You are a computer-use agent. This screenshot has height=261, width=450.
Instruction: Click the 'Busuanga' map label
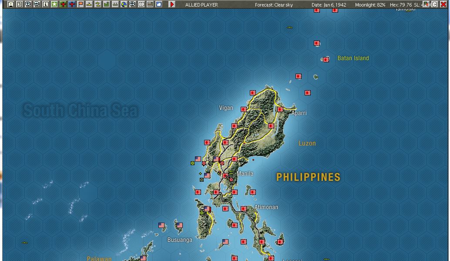coord(180,240)
